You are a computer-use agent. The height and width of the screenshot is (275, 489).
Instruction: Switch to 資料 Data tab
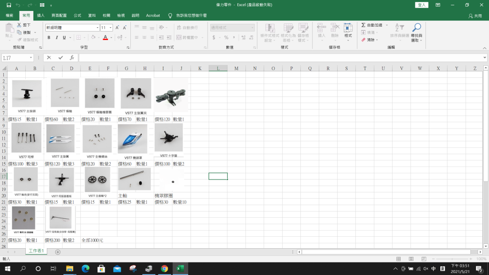[x=92, y=15]
